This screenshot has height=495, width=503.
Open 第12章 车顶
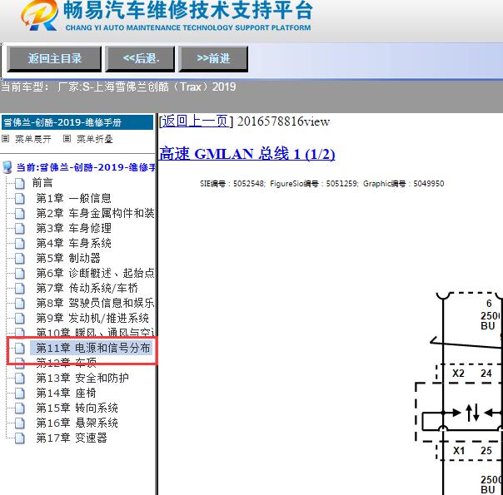click(66, 363)
